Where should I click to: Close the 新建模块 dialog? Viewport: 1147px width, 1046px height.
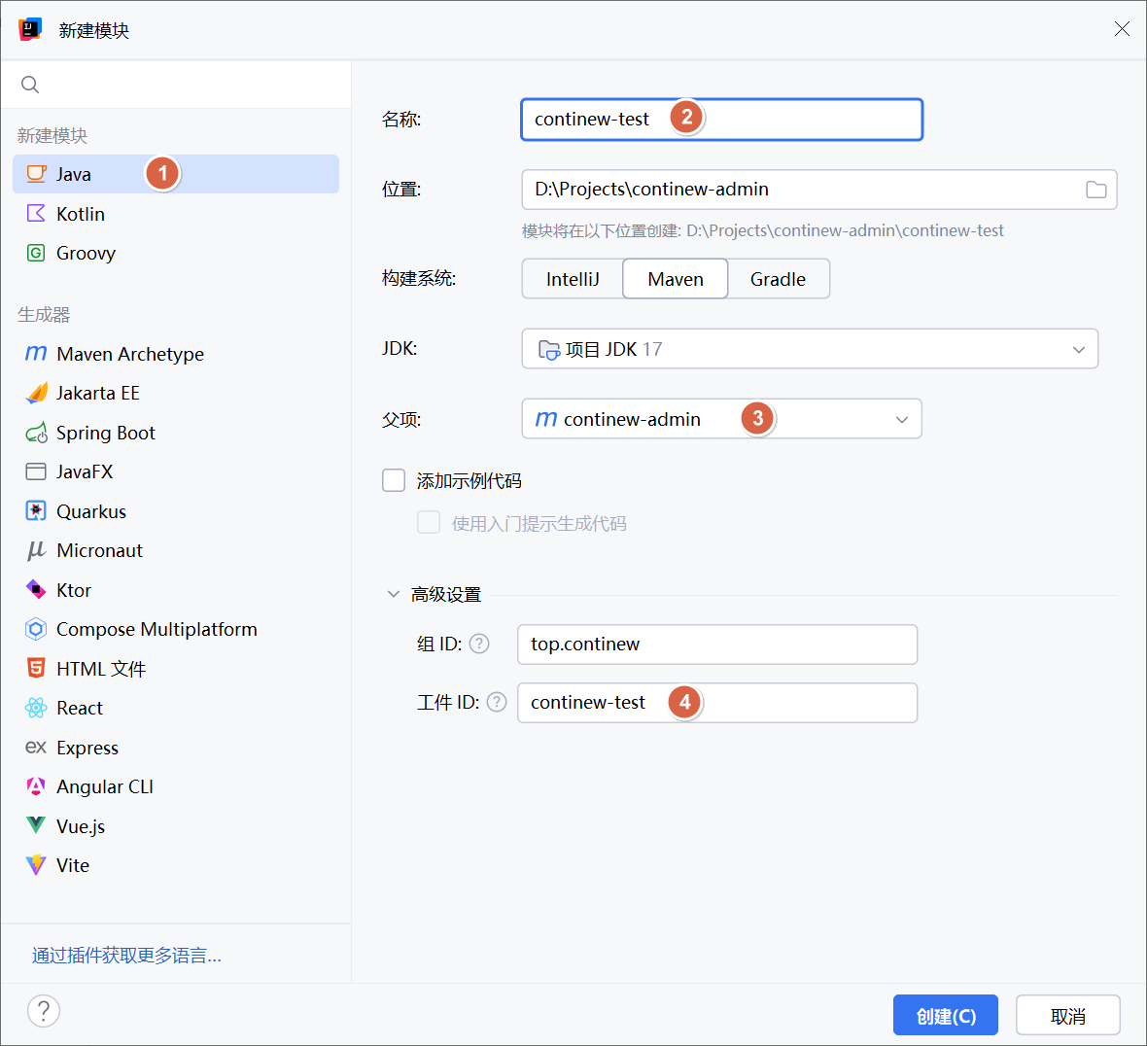click(x=1122, y=29)
